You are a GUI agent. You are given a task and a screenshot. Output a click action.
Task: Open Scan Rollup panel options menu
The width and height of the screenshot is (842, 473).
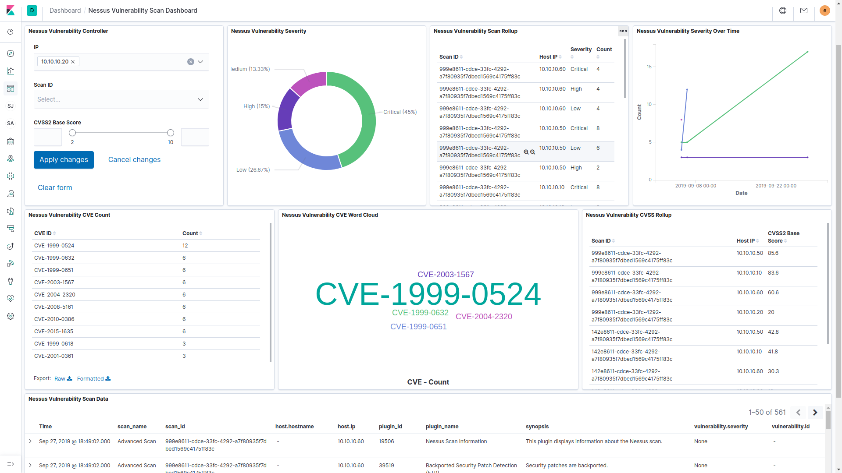coord(623,31)
